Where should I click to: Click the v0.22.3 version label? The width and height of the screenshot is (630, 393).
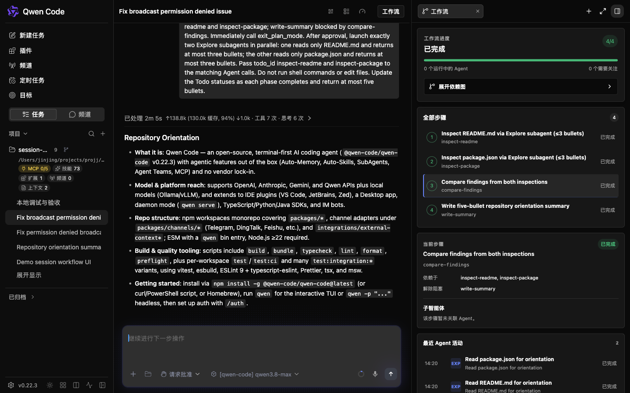pos(28,385)
